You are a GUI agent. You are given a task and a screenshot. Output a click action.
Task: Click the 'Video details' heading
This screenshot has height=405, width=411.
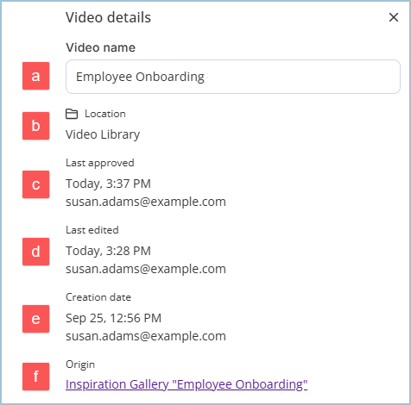coord(108,17)
